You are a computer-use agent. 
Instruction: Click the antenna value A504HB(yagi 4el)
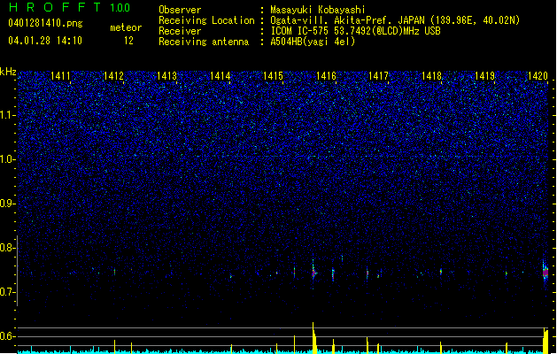pyautogui.click(x=313, y=42)
